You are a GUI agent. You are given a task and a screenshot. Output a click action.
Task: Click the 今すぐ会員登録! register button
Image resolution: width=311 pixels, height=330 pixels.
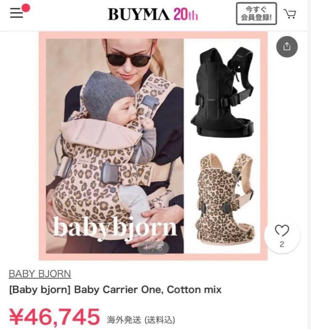click(x=256, y=14)
